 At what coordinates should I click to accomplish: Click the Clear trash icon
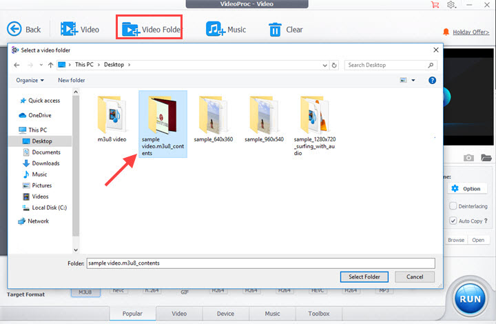click(275, 30)
